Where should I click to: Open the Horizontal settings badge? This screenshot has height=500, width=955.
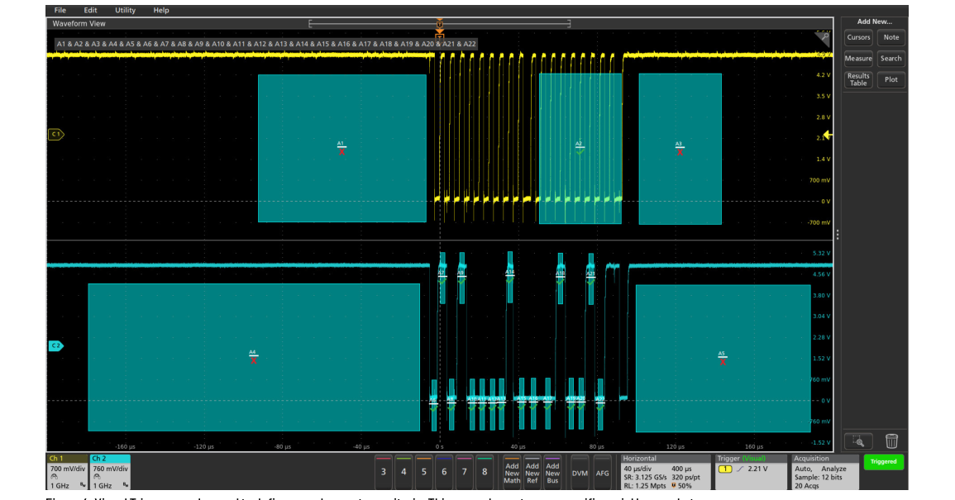point(666,472)
